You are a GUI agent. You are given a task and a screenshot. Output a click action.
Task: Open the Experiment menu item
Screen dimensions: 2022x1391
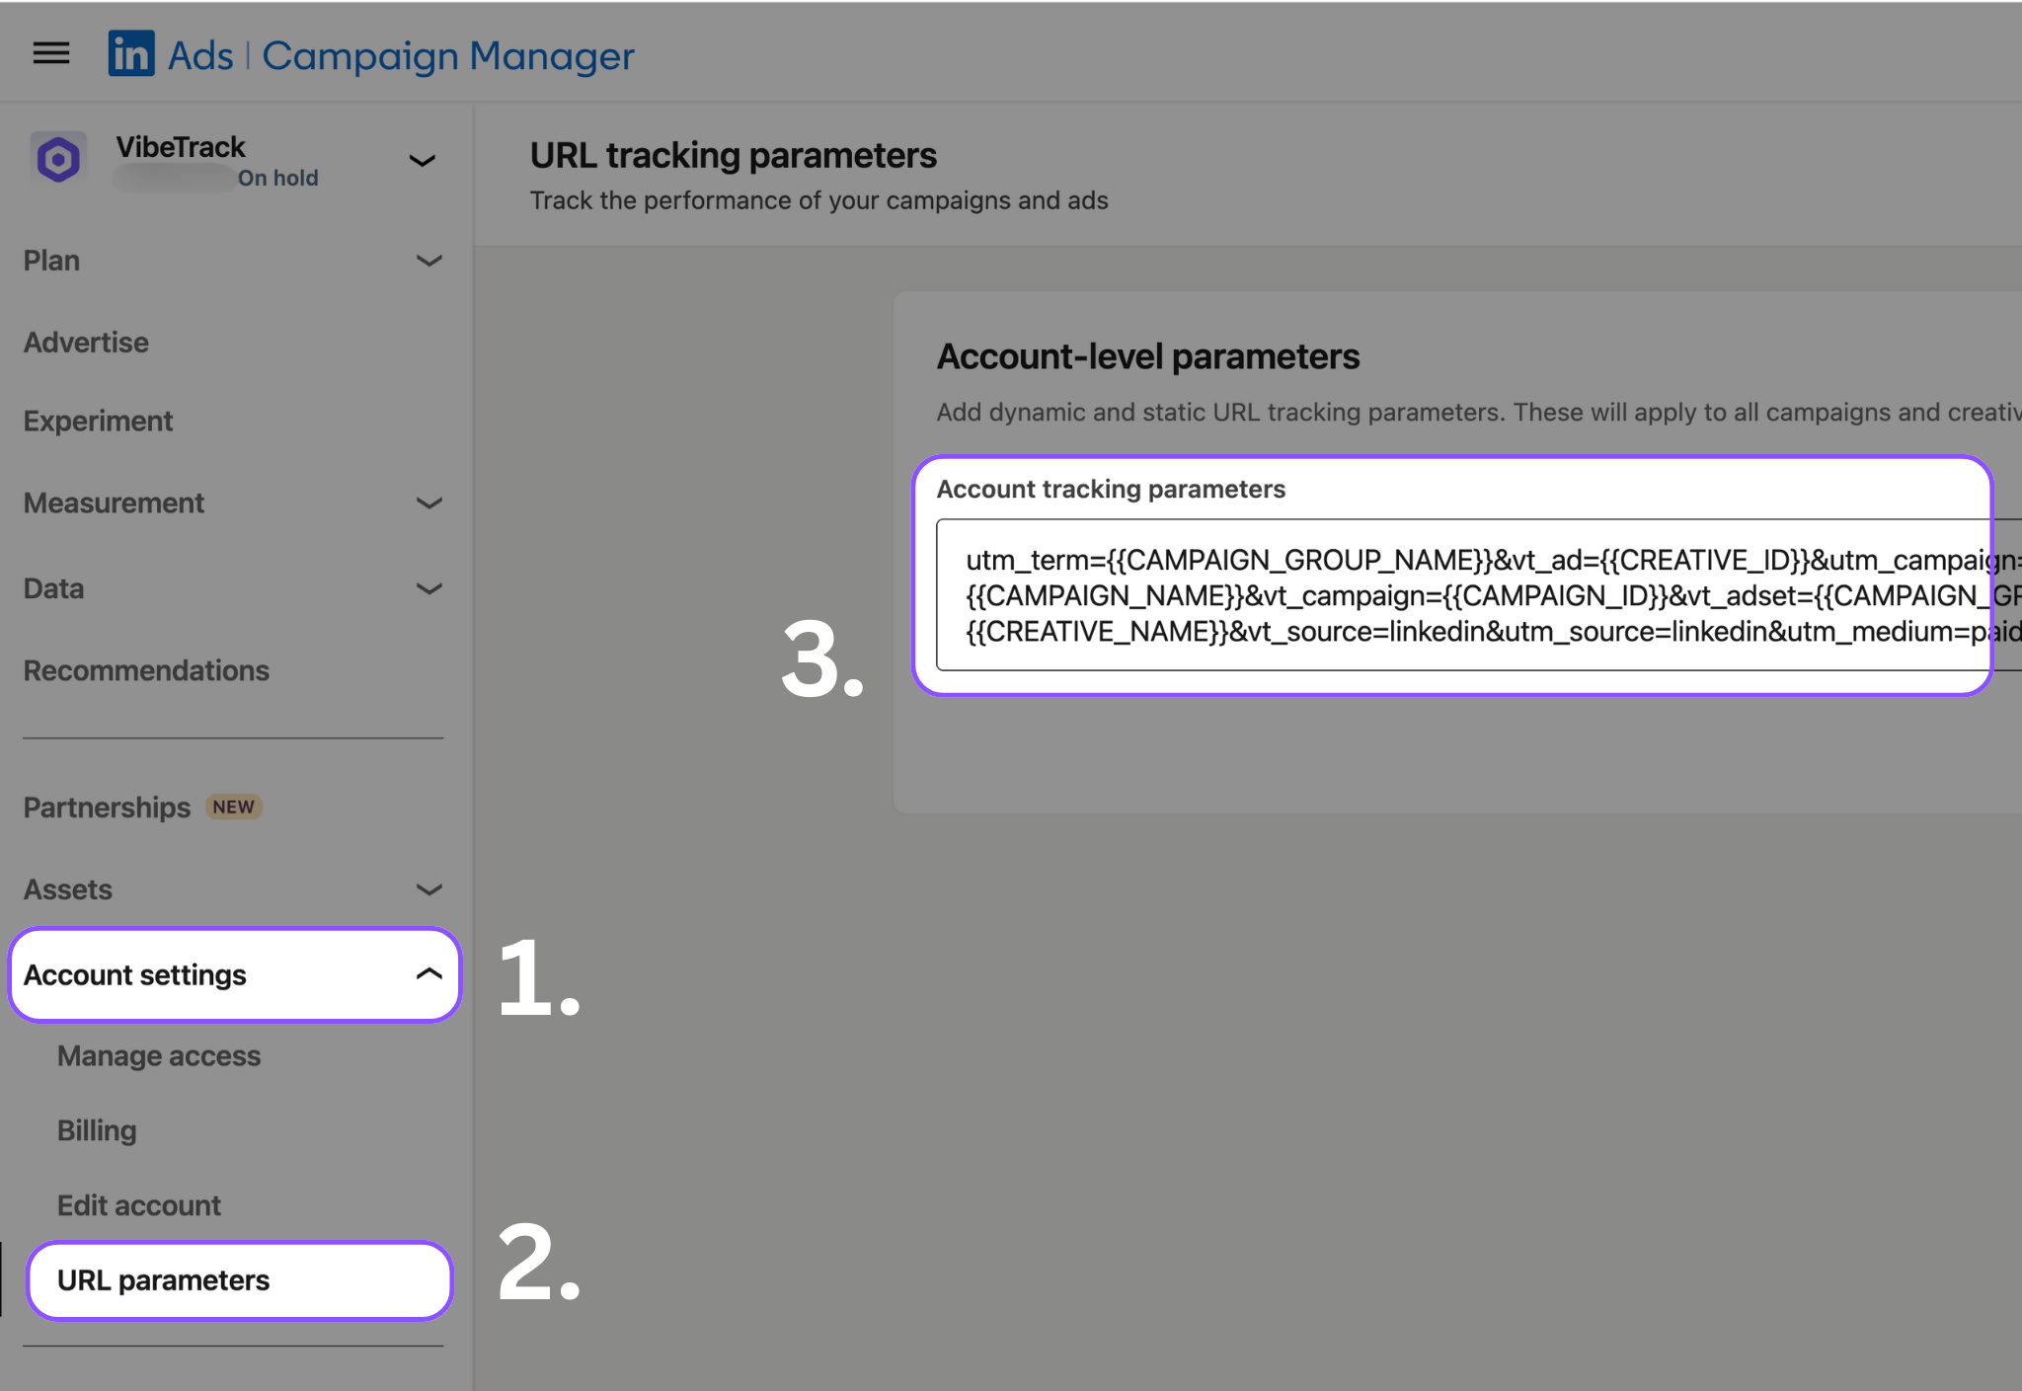(x=99, y=422)
